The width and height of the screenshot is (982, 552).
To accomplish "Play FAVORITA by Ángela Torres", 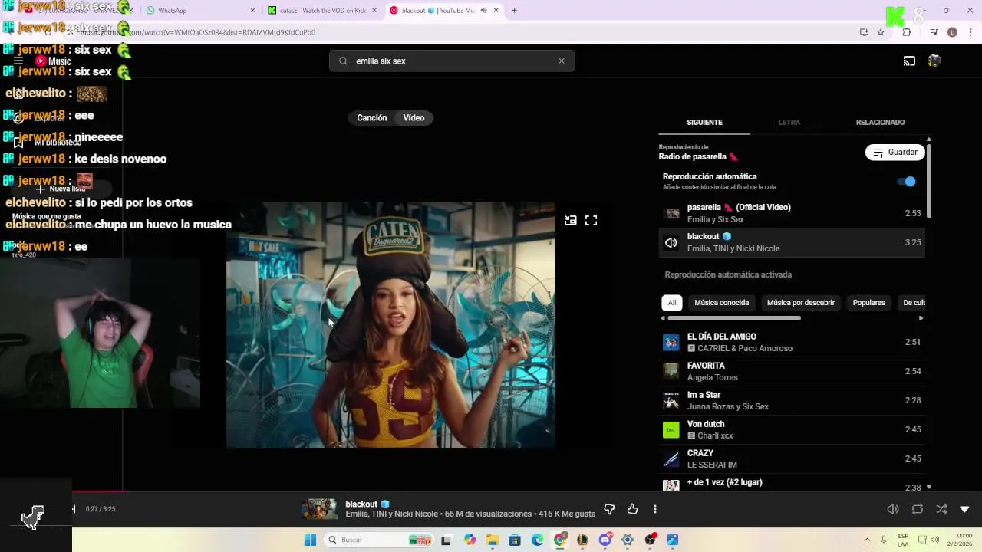I will coord(792,371).
